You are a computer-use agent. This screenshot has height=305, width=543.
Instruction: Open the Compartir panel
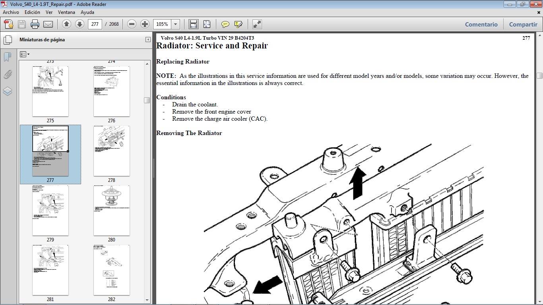[523, 24]
